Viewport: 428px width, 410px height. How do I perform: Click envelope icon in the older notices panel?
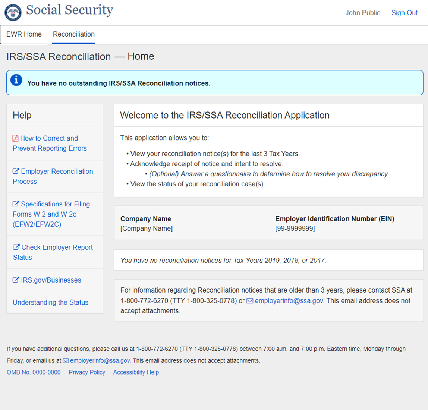click(x=250, y=301)
